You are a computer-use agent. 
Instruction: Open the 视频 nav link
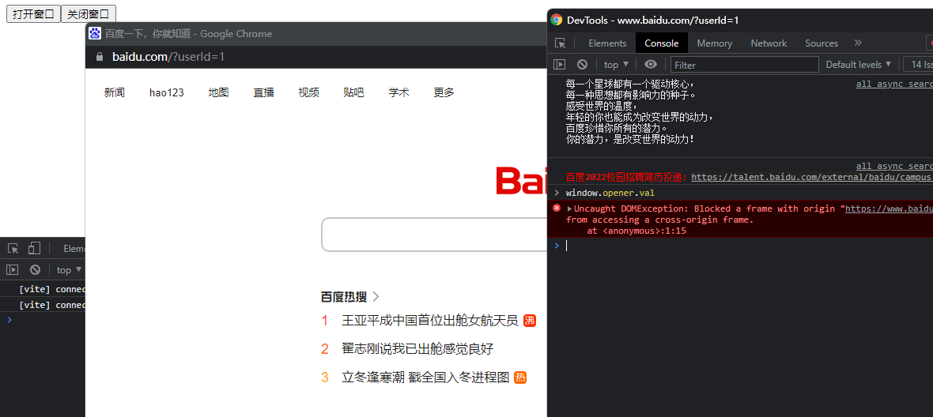point(309,92)
